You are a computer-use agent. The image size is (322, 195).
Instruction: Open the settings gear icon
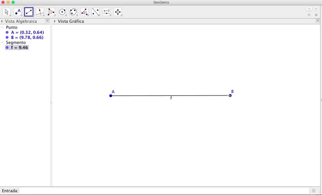[x=316, y=15]
